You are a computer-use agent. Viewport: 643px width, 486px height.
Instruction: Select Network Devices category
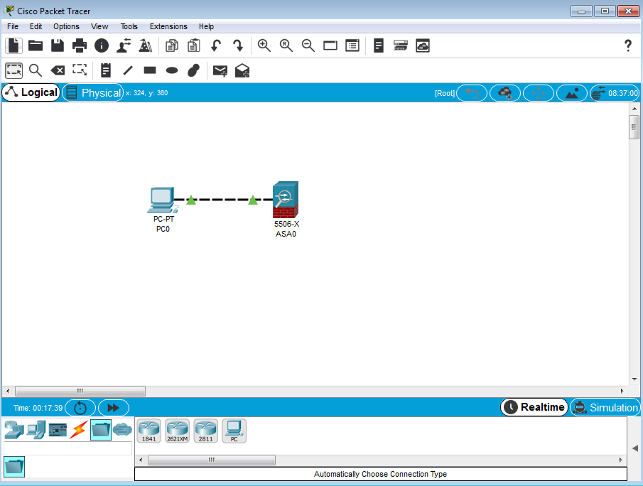(x=14, y=430)
